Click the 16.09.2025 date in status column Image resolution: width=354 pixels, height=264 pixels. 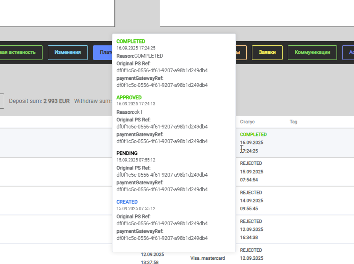click(x=251, y=143)
